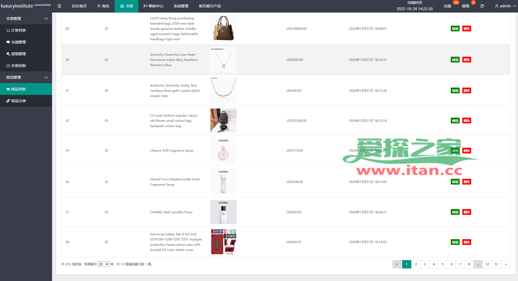Open 提现 withdrawal notifications with badge 4
Viewport: 518px width, 281px height.
[x=466, y=6]
